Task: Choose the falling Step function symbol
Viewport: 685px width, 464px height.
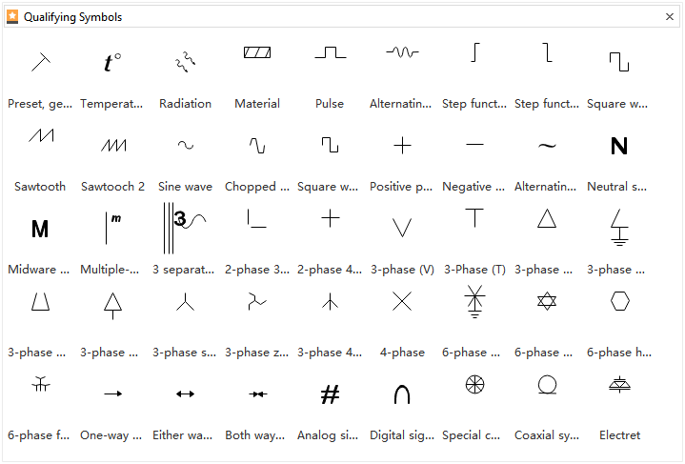Action: pyautogui.click(x=547, y=52)
